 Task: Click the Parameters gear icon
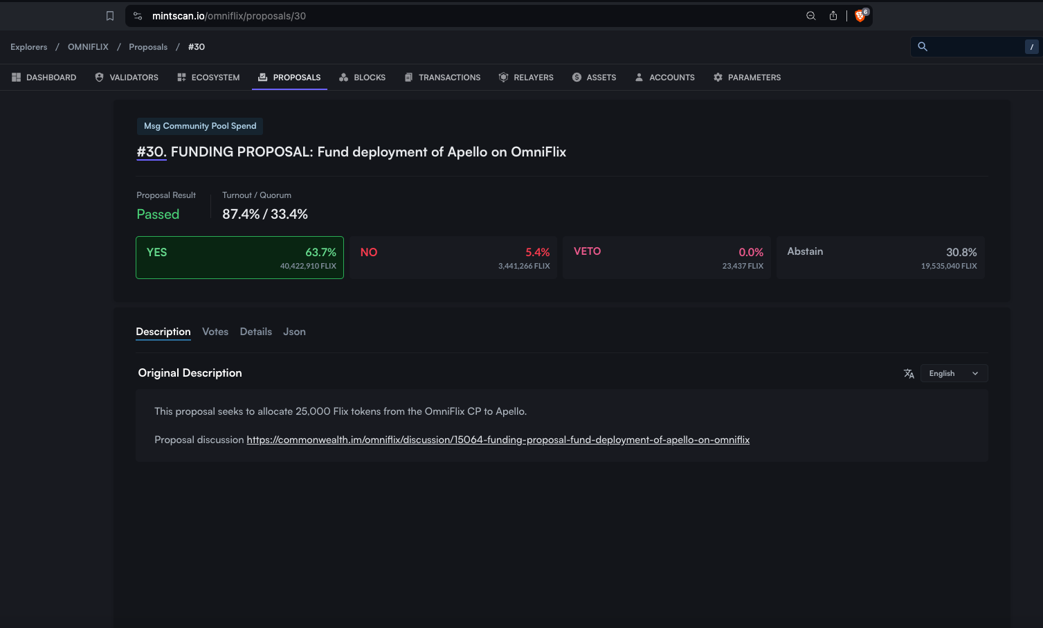point(718,78)
